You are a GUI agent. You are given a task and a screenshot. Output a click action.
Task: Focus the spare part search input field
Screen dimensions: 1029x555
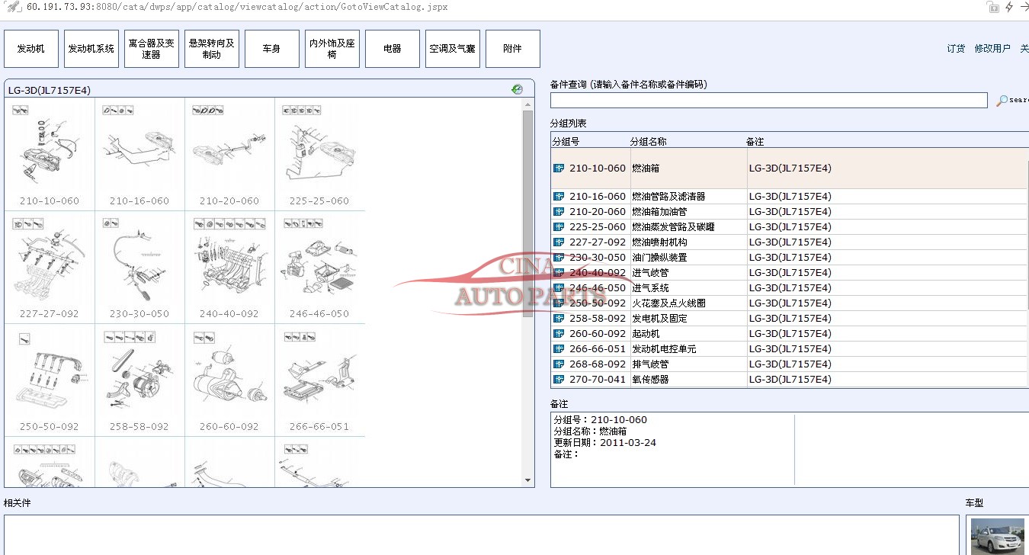coord(768,100)
